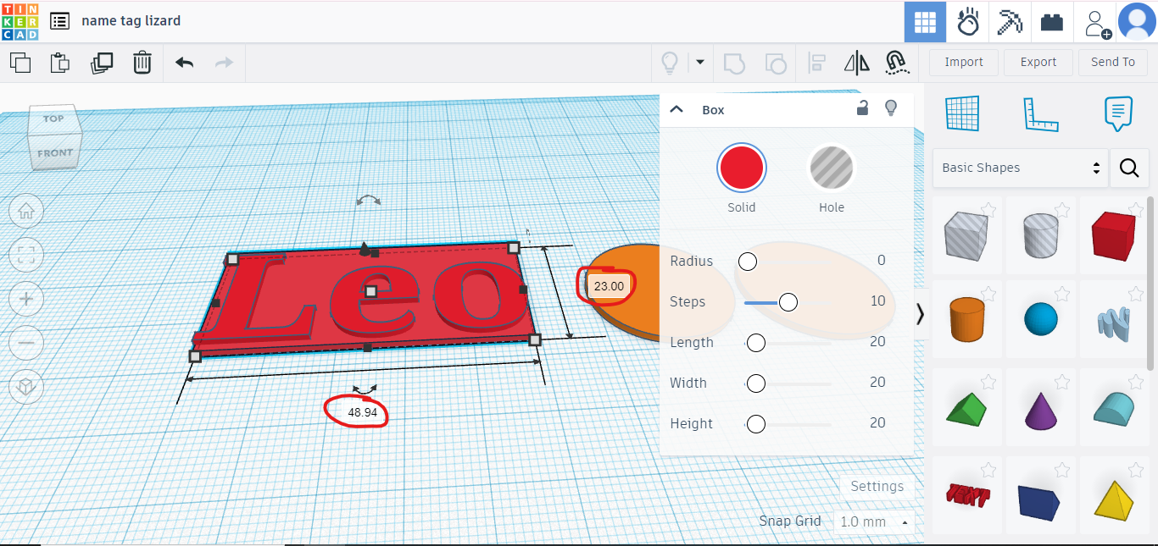Image resolution: width=1158 pixels, height=546 pixels.
Task: Click the Paste clipboard icon
Action: tap(60, 62)
